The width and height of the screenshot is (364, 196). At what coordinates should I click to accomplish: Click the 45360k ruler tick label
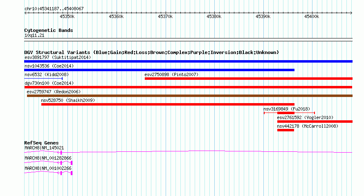(116, 16)
